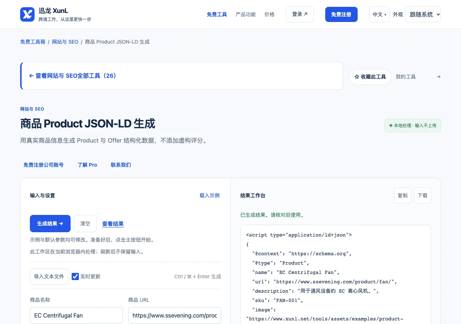Open 我的工具 link
The width and height of the screenshot is (461, 324).
point(406,77)
